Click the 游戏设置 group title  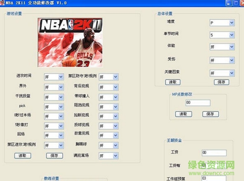coord(14,14)
